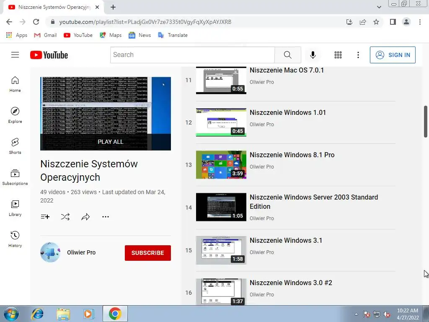Image resolution: width=429 pixels, height=322 pixels.
Task: Open Chrome three-dot menu
Action: pos(420,22)
